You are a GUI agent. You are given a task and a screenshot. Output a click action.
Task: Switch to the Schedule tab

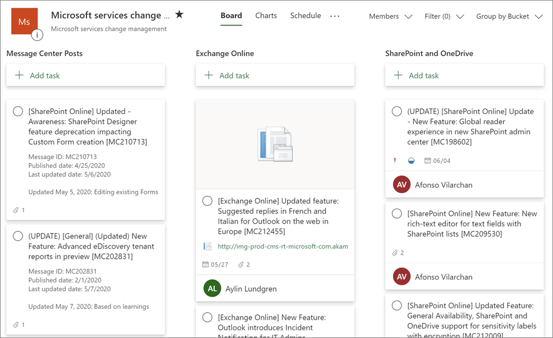[305, 15]
